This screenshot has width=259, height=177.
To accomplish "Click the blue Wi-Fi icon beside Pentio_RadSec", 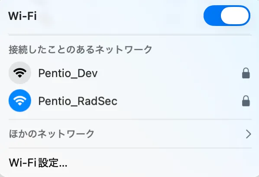I will [x=20, y=100].
